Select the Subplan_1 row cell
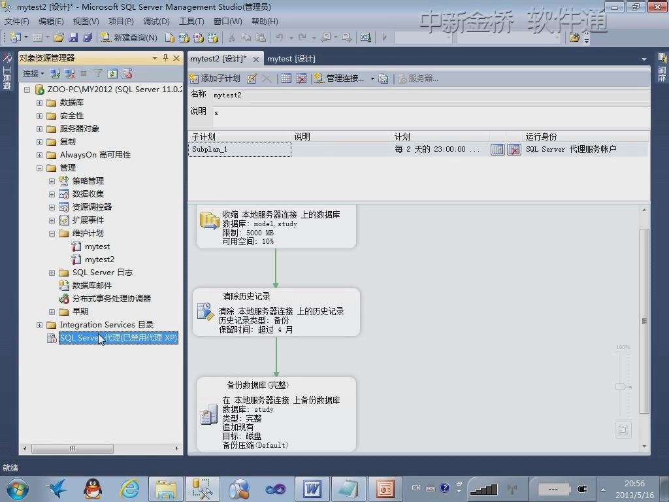Image resolution: width=669 pixels, height=502 pixels. point(240,150)
